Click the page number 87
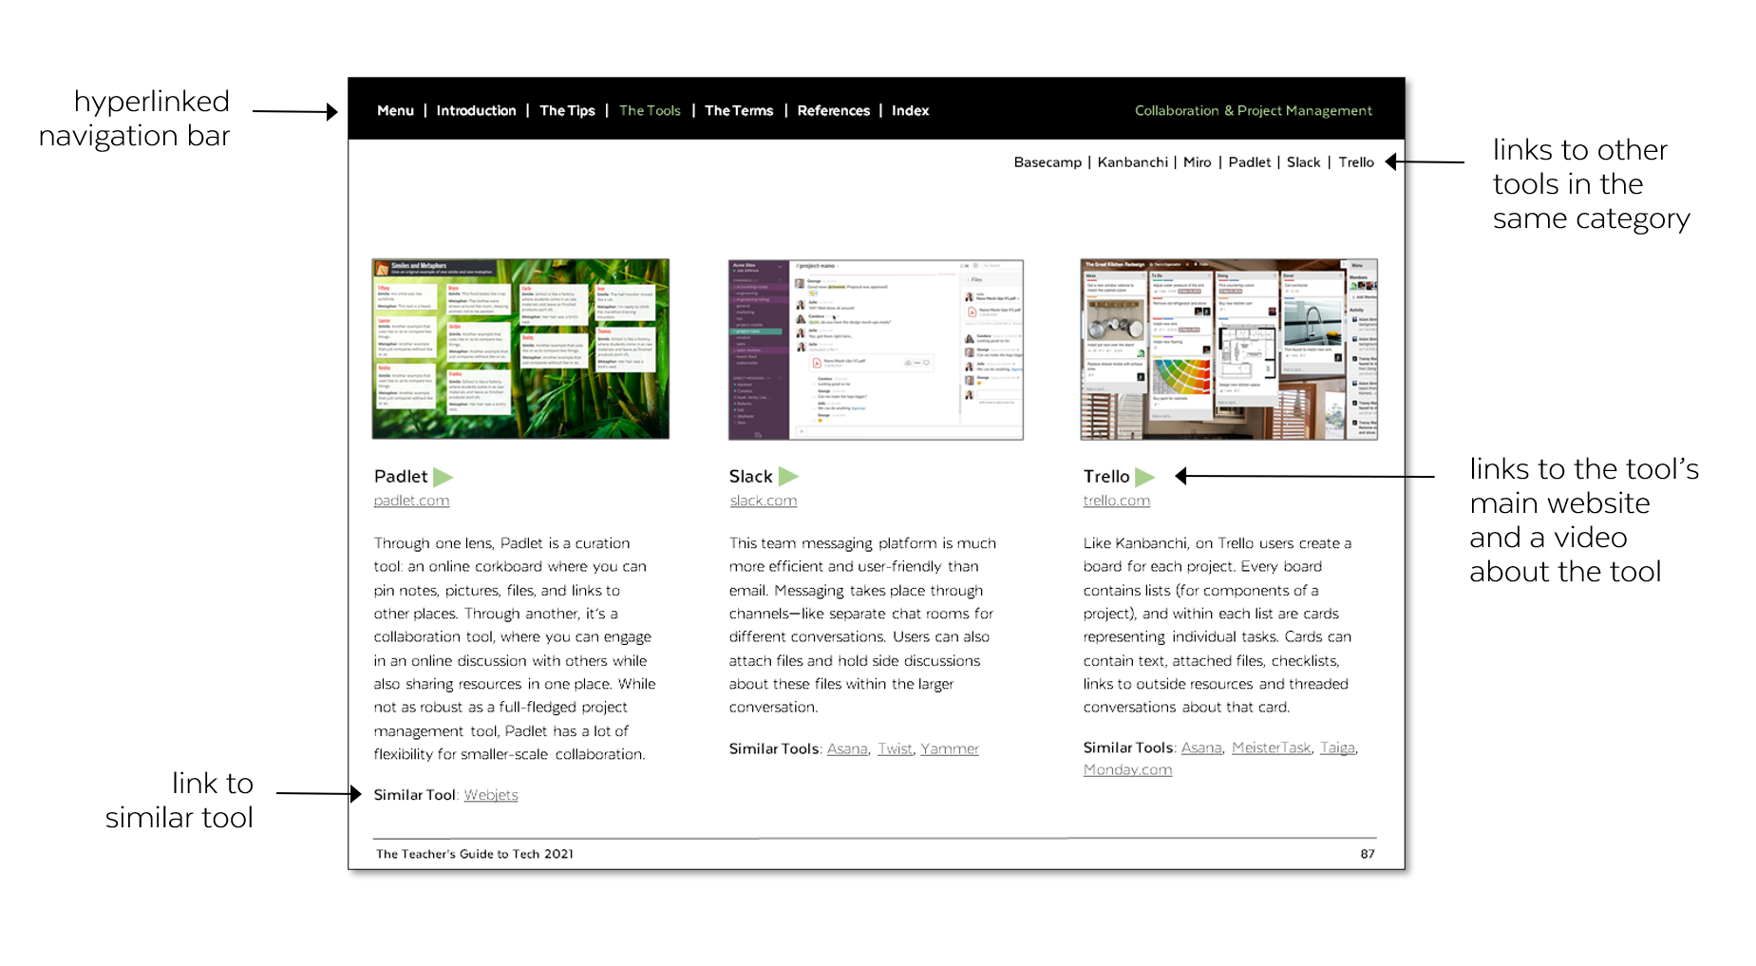 1367,854
